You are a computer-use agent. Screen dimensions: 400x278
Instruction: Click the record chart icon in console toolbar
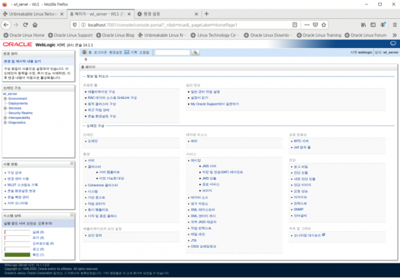(x=126, y=53)
